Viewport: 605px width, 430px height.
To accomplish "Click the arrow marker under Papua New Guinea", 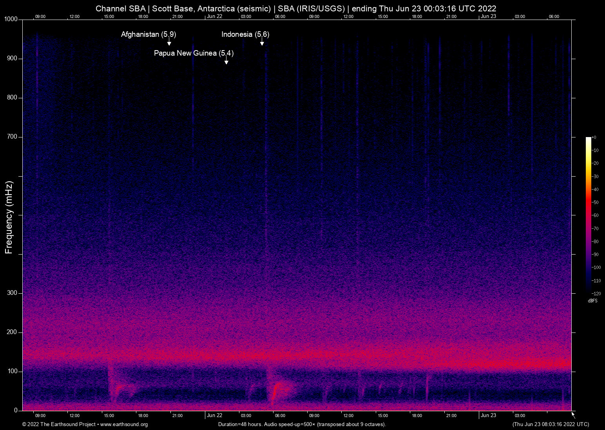I will click(226, 61).
